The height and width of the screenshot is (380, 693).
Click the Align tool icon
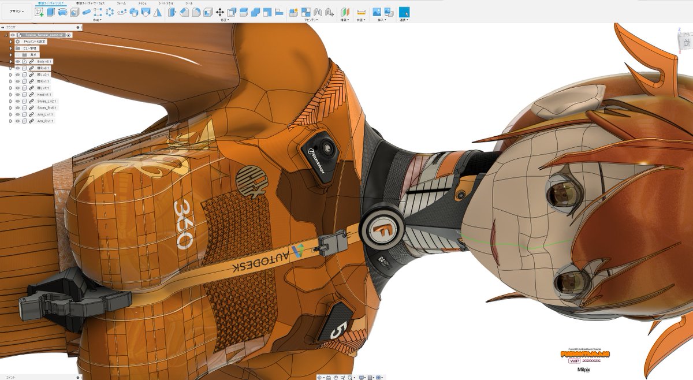pyautogui.click(x=279, y=12)
